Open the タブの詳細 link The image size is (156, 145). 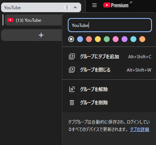[140, 130]
